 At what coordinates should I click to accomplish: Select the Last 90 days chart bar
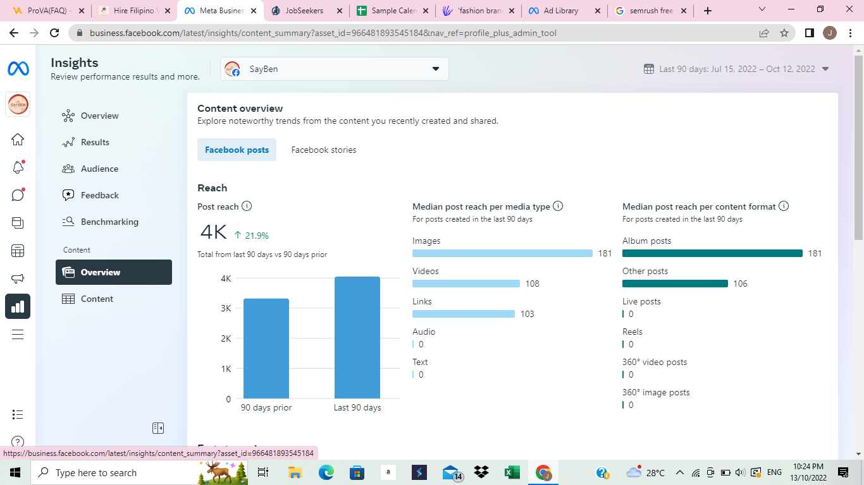point(357,337)
